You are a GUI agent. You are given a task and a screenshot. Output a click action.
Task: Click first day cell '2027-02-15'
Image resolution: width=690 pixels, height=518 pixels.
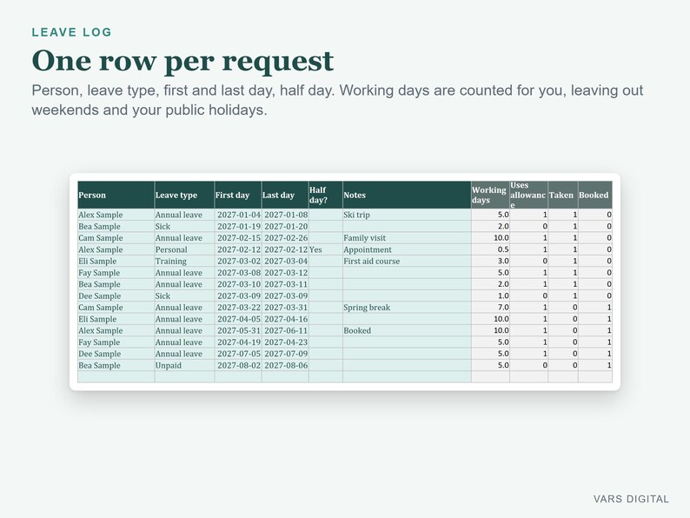point(238,238)
